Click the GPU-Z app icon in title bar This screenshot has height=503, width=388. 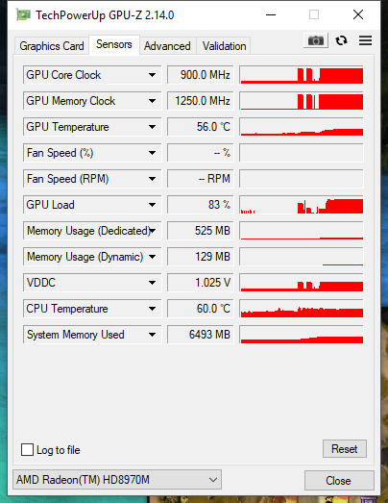click(24, 14)
